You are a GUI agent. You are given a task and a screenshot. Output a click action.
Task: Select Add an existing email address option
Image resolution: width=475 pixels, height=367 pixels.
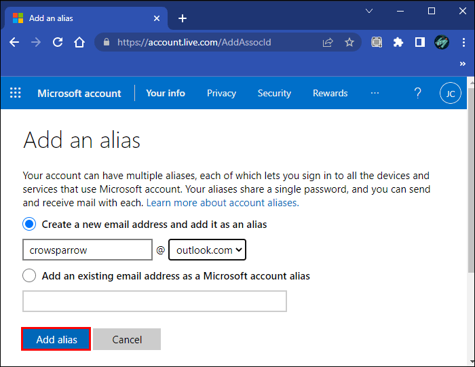[29, 276]
